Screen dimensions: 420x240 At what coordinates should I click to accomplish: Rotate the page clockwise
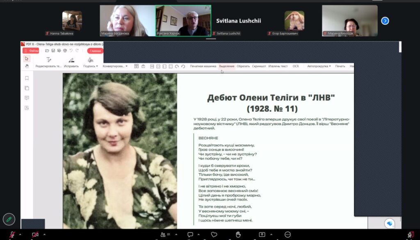point(177,66)
